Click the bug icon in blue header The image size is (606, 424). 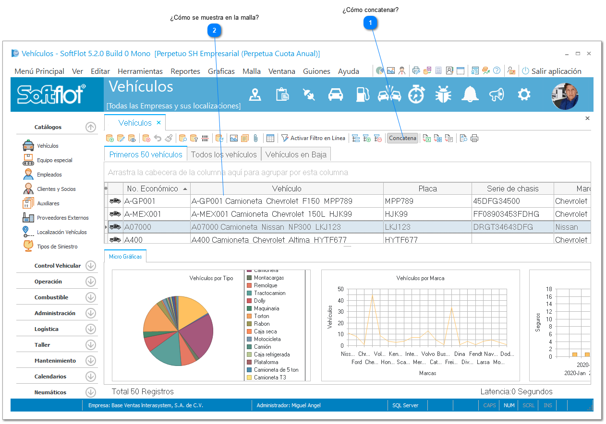tap(443, 94)
